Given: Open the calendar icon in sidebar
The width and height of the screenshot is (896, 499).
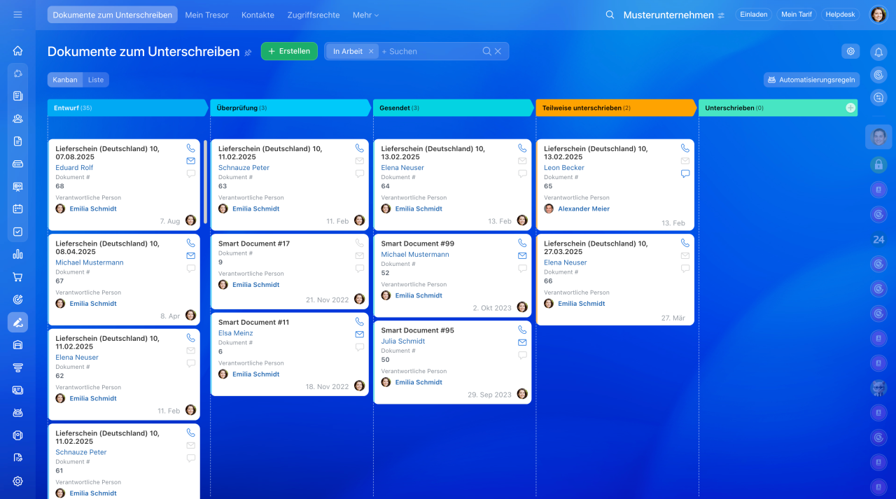Looking at the screenshot, I should coord(17,209).
